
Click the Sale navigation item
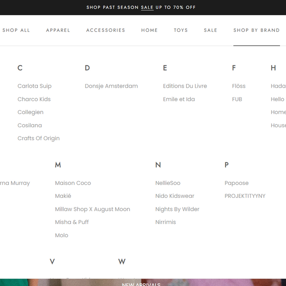(210, 30)
